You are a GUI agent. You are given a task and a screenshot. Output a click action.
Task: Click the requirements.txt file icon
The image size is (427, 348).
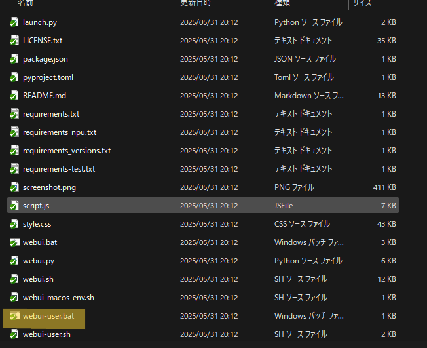pyautogui.click(x=14, y=114)
